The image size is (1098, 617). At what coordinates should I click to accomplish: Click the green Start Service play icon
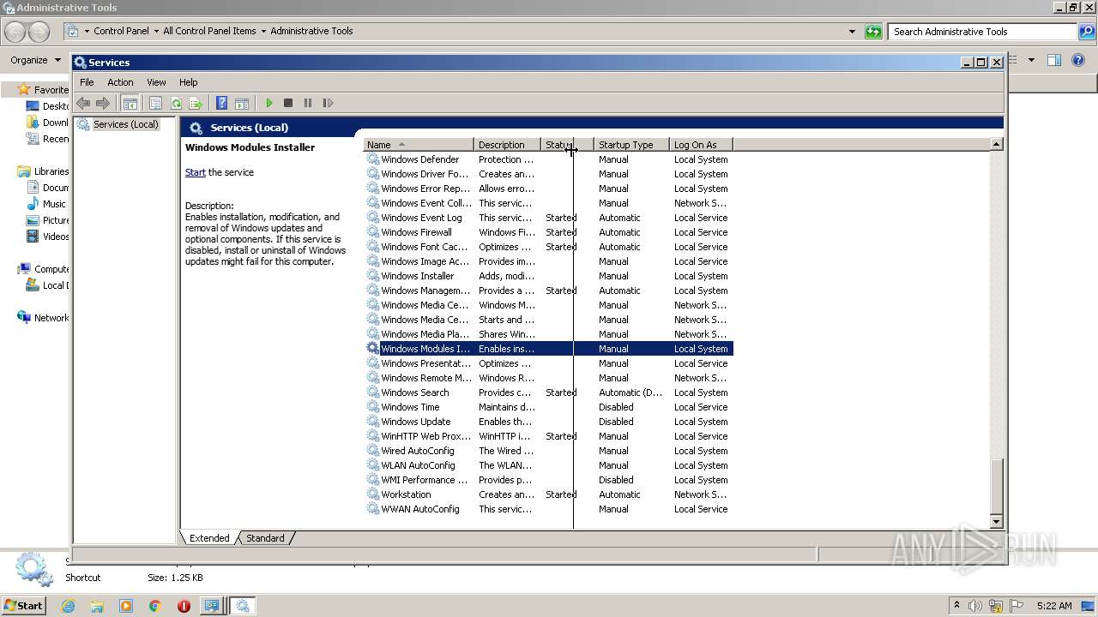(x=268, y=103)
